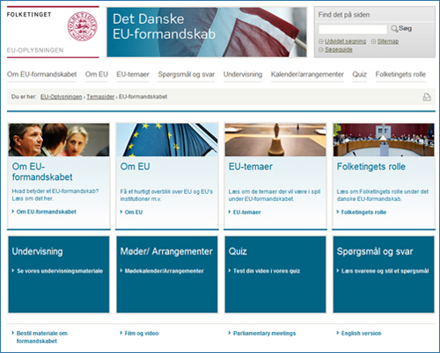The width and height of the screenshot is (440, 353).
Task: Open Udvidet søgning link
Action: (x=345, y=41)
